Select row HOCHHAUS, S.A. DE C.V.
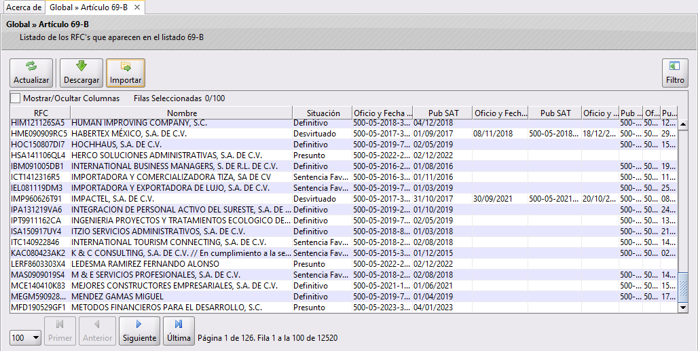Viewport: 698px width, 351px height. click(x=344, y=145)
